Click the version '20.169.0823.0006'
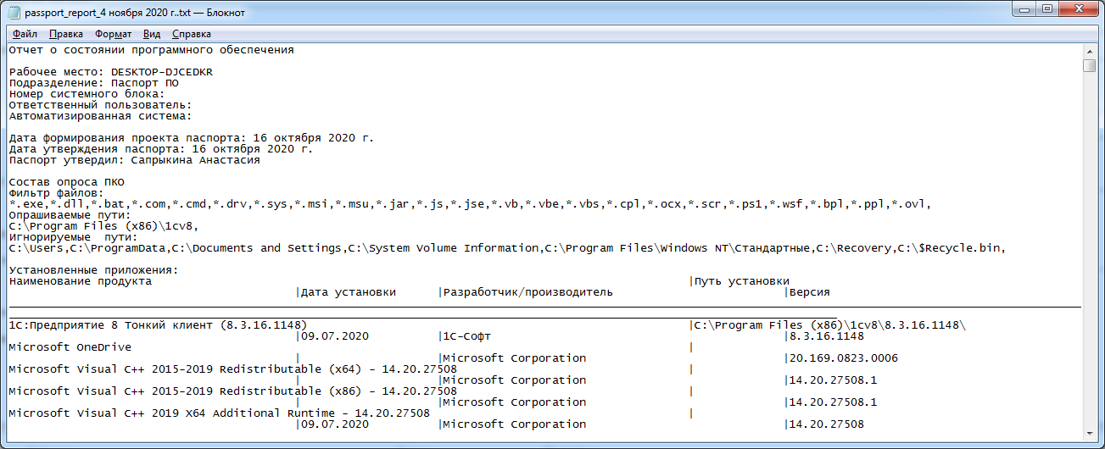This screenshot has height=449, width=1105. click(x=844, y=358)
